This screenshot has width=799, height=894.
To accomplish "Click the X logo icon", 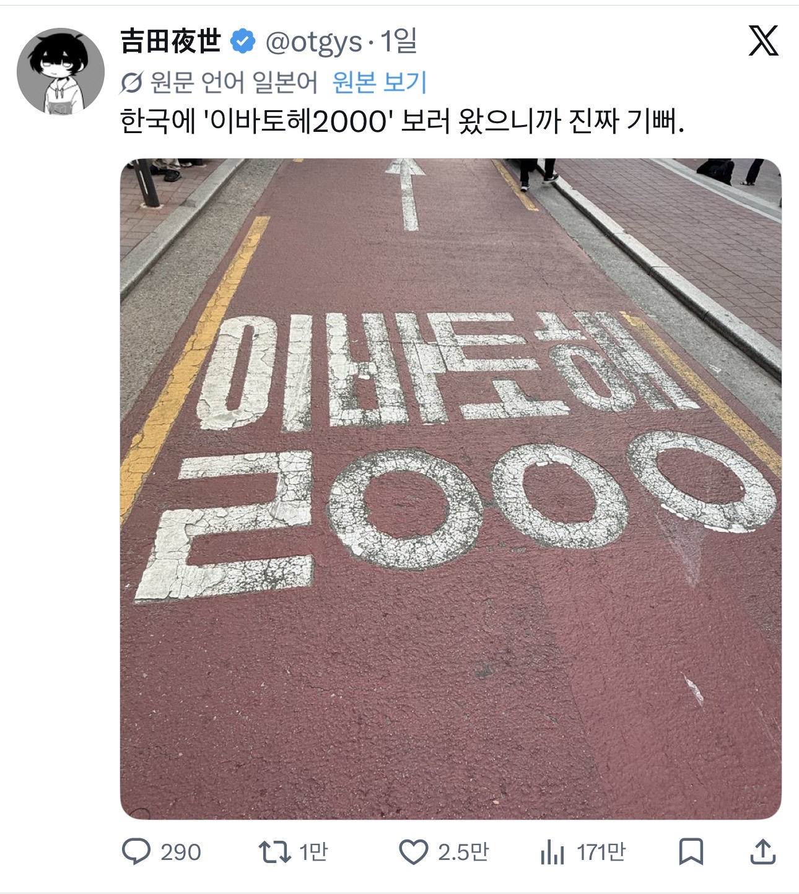I will pos(763,41).
